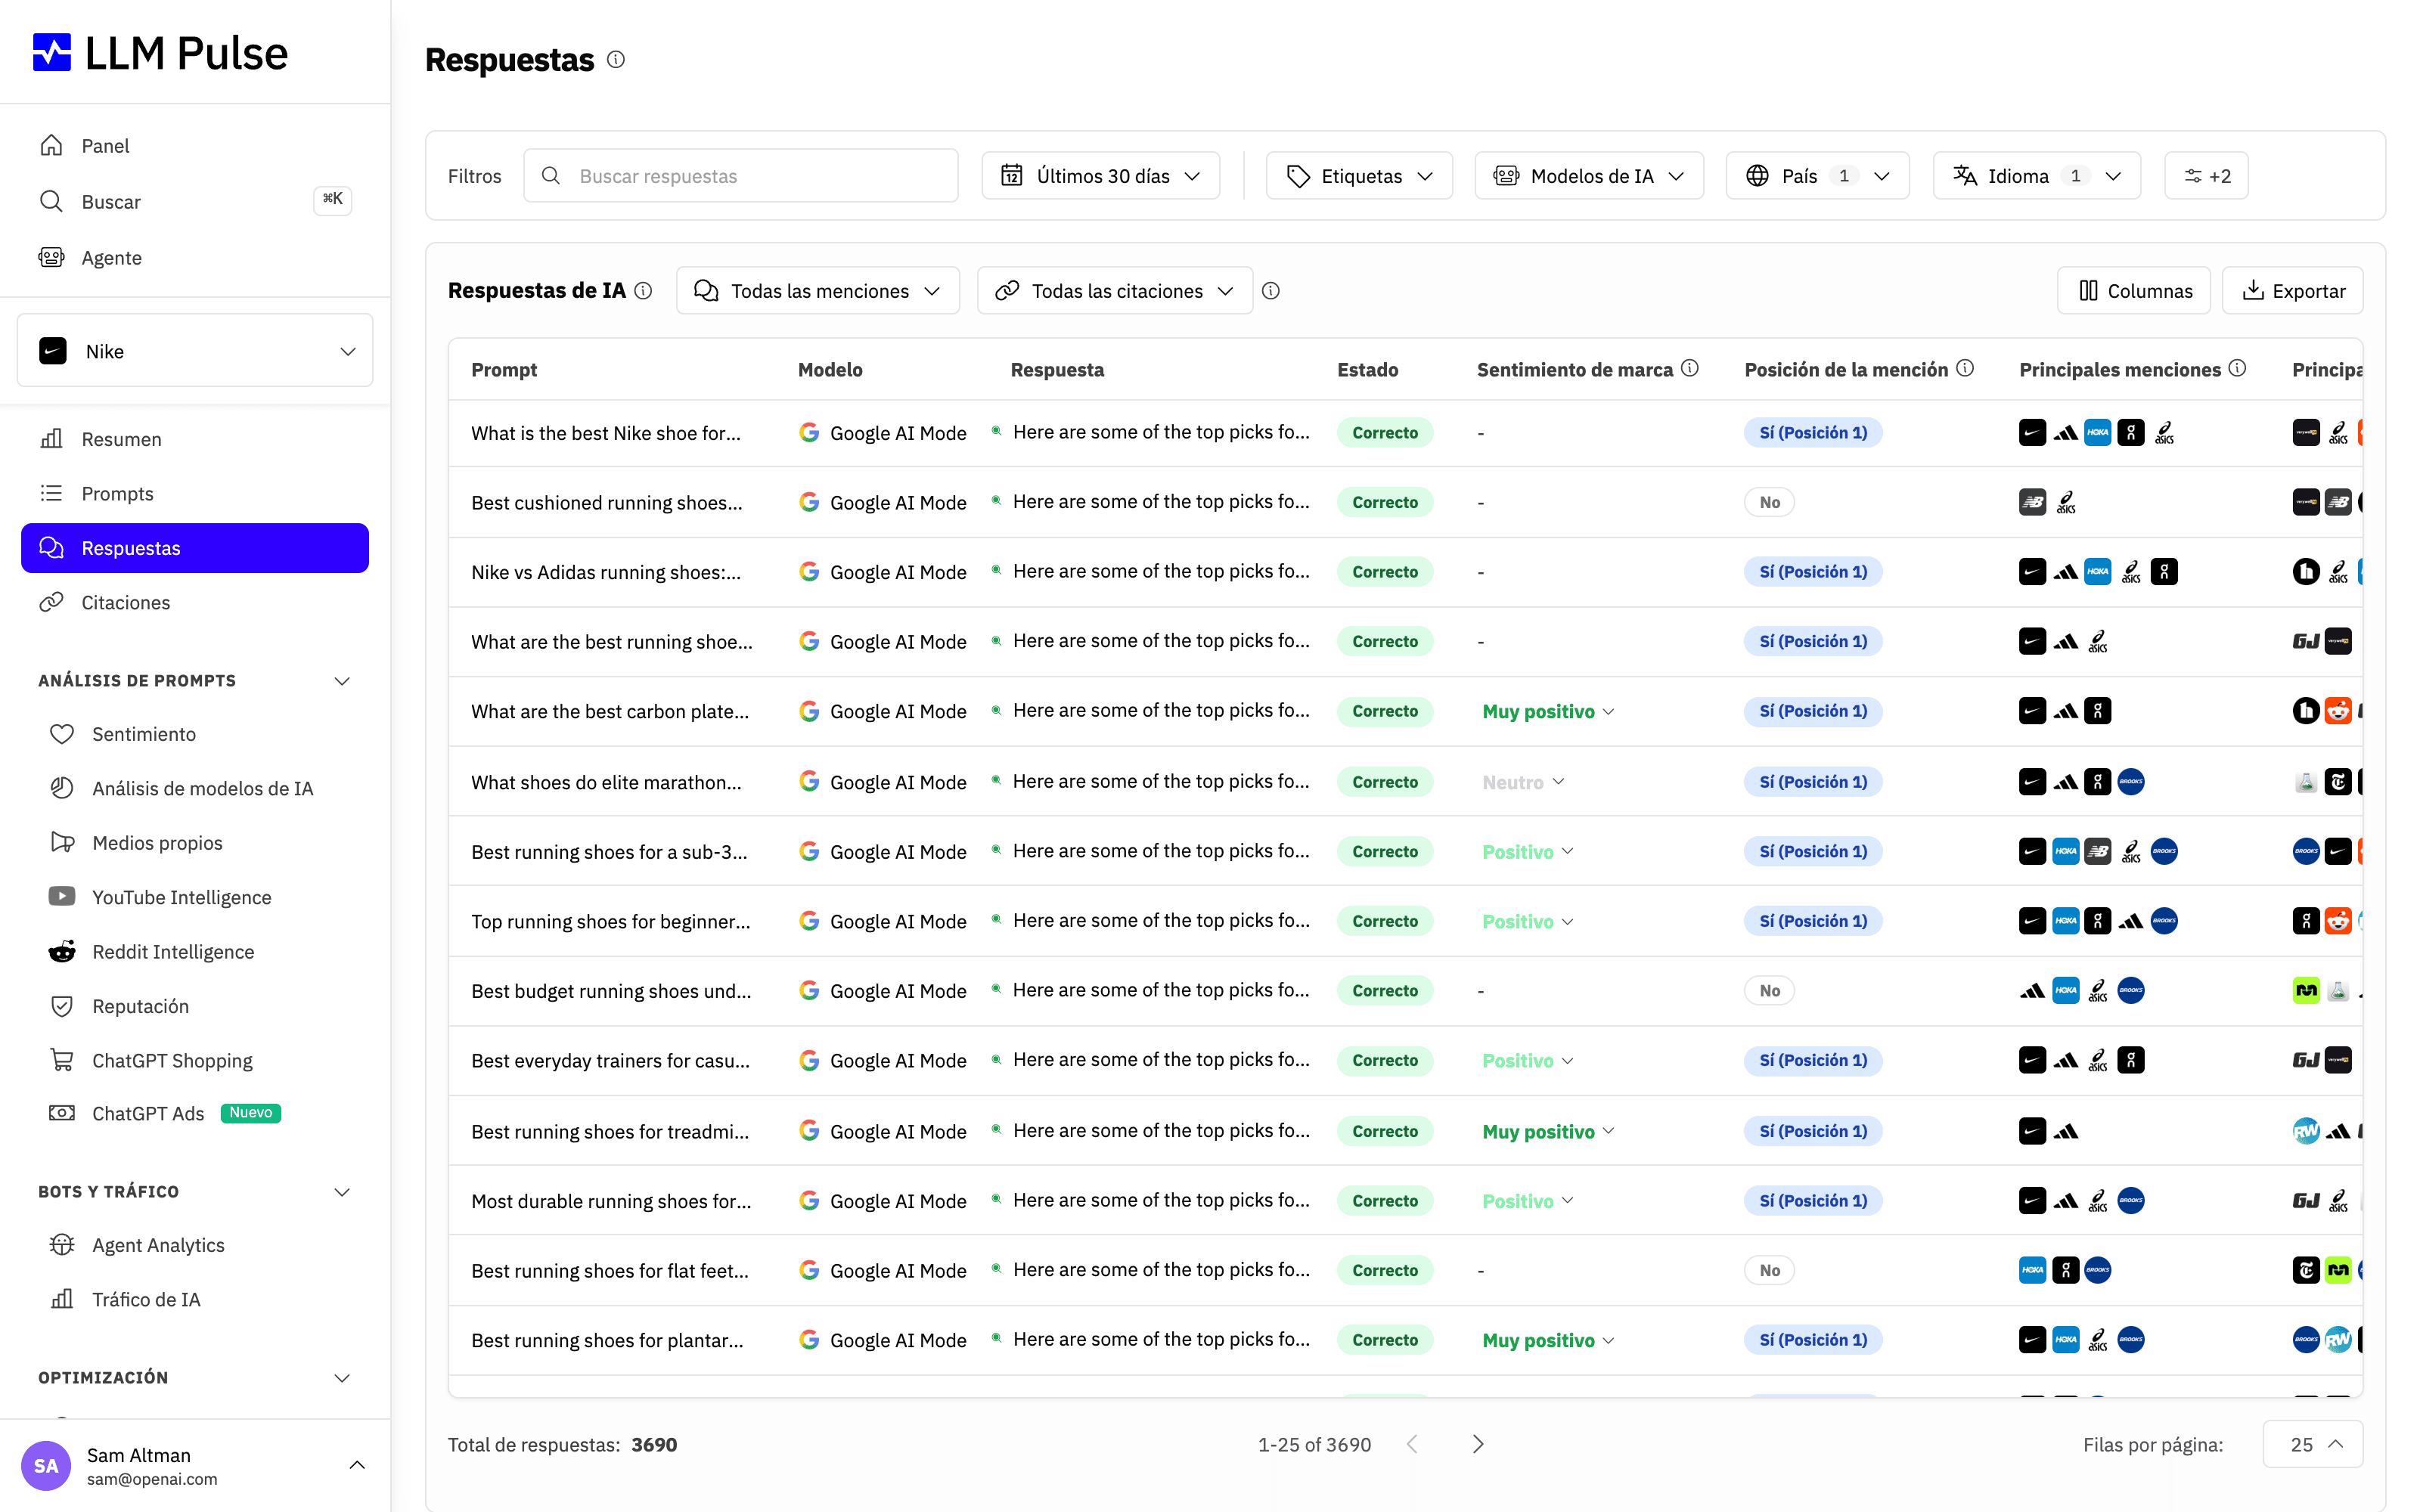The height and width of the screenshot is (1512, 2420).
Task: Collapse the Análisis de Prompts section
Action: [x=342, y=681]
